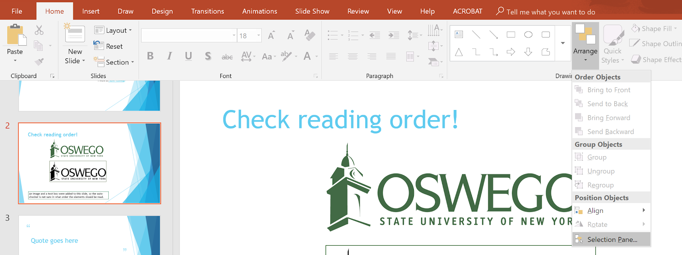The height and width of the screenshot is (255, 682).
Task: Select the Down Arrow shape
Action: coord(528,52)
